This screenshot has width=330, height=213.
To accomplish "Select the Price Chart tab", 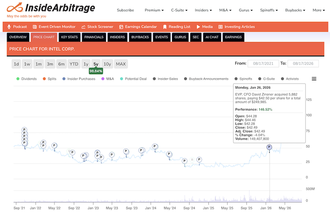I will [x=44, y=37].
